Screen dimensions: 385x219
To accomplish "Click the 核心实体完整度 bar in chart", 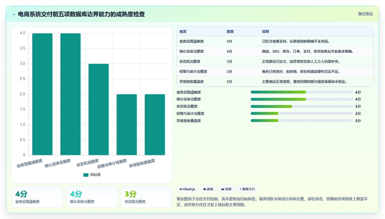I will click(70, 94).
